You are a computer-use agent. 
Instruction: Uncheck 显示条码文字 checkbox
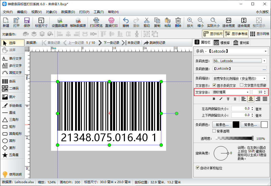(x=214, y=85)
